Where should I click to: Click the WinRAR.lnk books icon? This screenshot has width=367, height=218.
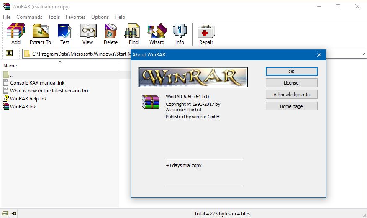coord(6,106)
